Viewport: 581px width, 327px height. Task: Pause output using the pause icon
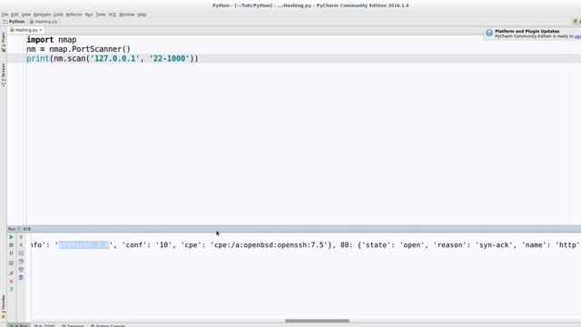point(11,253)
